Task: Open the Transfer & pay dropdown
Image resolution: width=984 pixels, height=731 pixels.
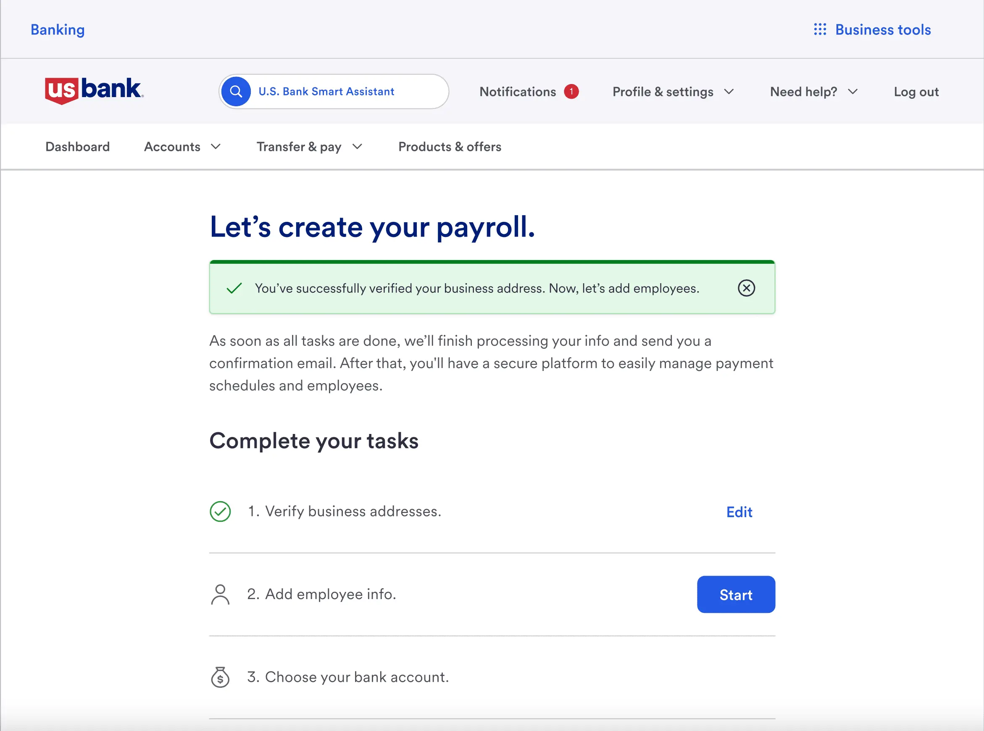Action: pyautogui.click(x=309, y=147)
